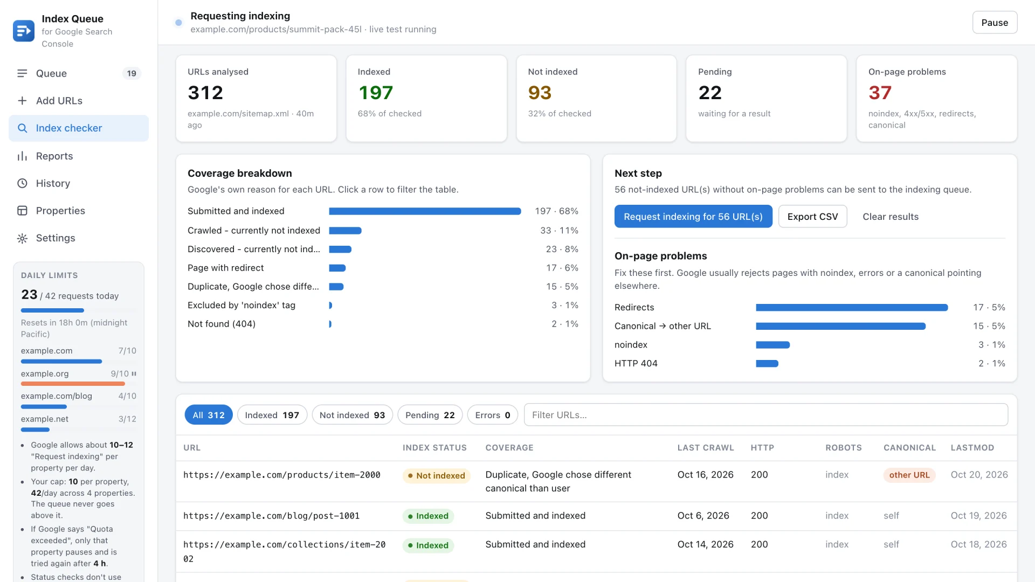Click the example.com 7/10 quota bar
This screenshot has height=582, width=1035.
tap(79, 362)
